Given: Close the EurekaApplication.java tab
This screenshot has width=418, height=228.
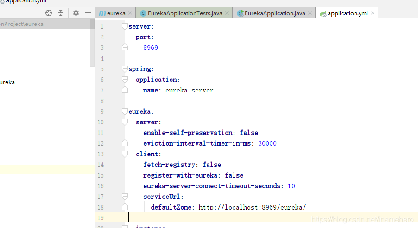Looking at the screenshot, I should coord(310,13).
